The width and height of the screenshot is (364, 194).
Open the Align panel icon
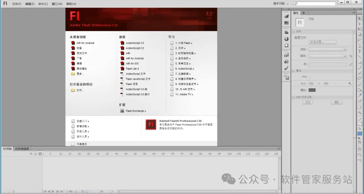286,32
